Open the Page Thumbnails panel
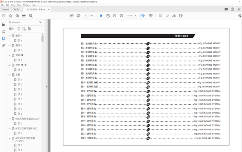Viewport: 242px width, 152px height. click(x=4, y=31)
